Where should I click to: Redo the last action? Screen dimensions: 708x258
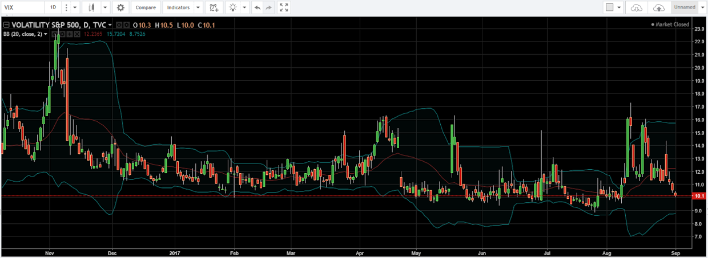pyautogui.click(x=269, y=7)
